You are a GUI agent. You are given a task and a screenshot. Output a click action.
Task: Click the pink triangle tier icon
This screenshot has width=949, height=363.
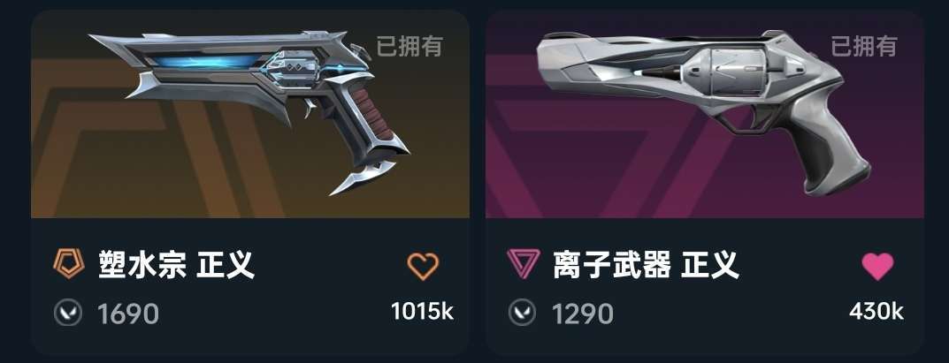coord(523,265)
